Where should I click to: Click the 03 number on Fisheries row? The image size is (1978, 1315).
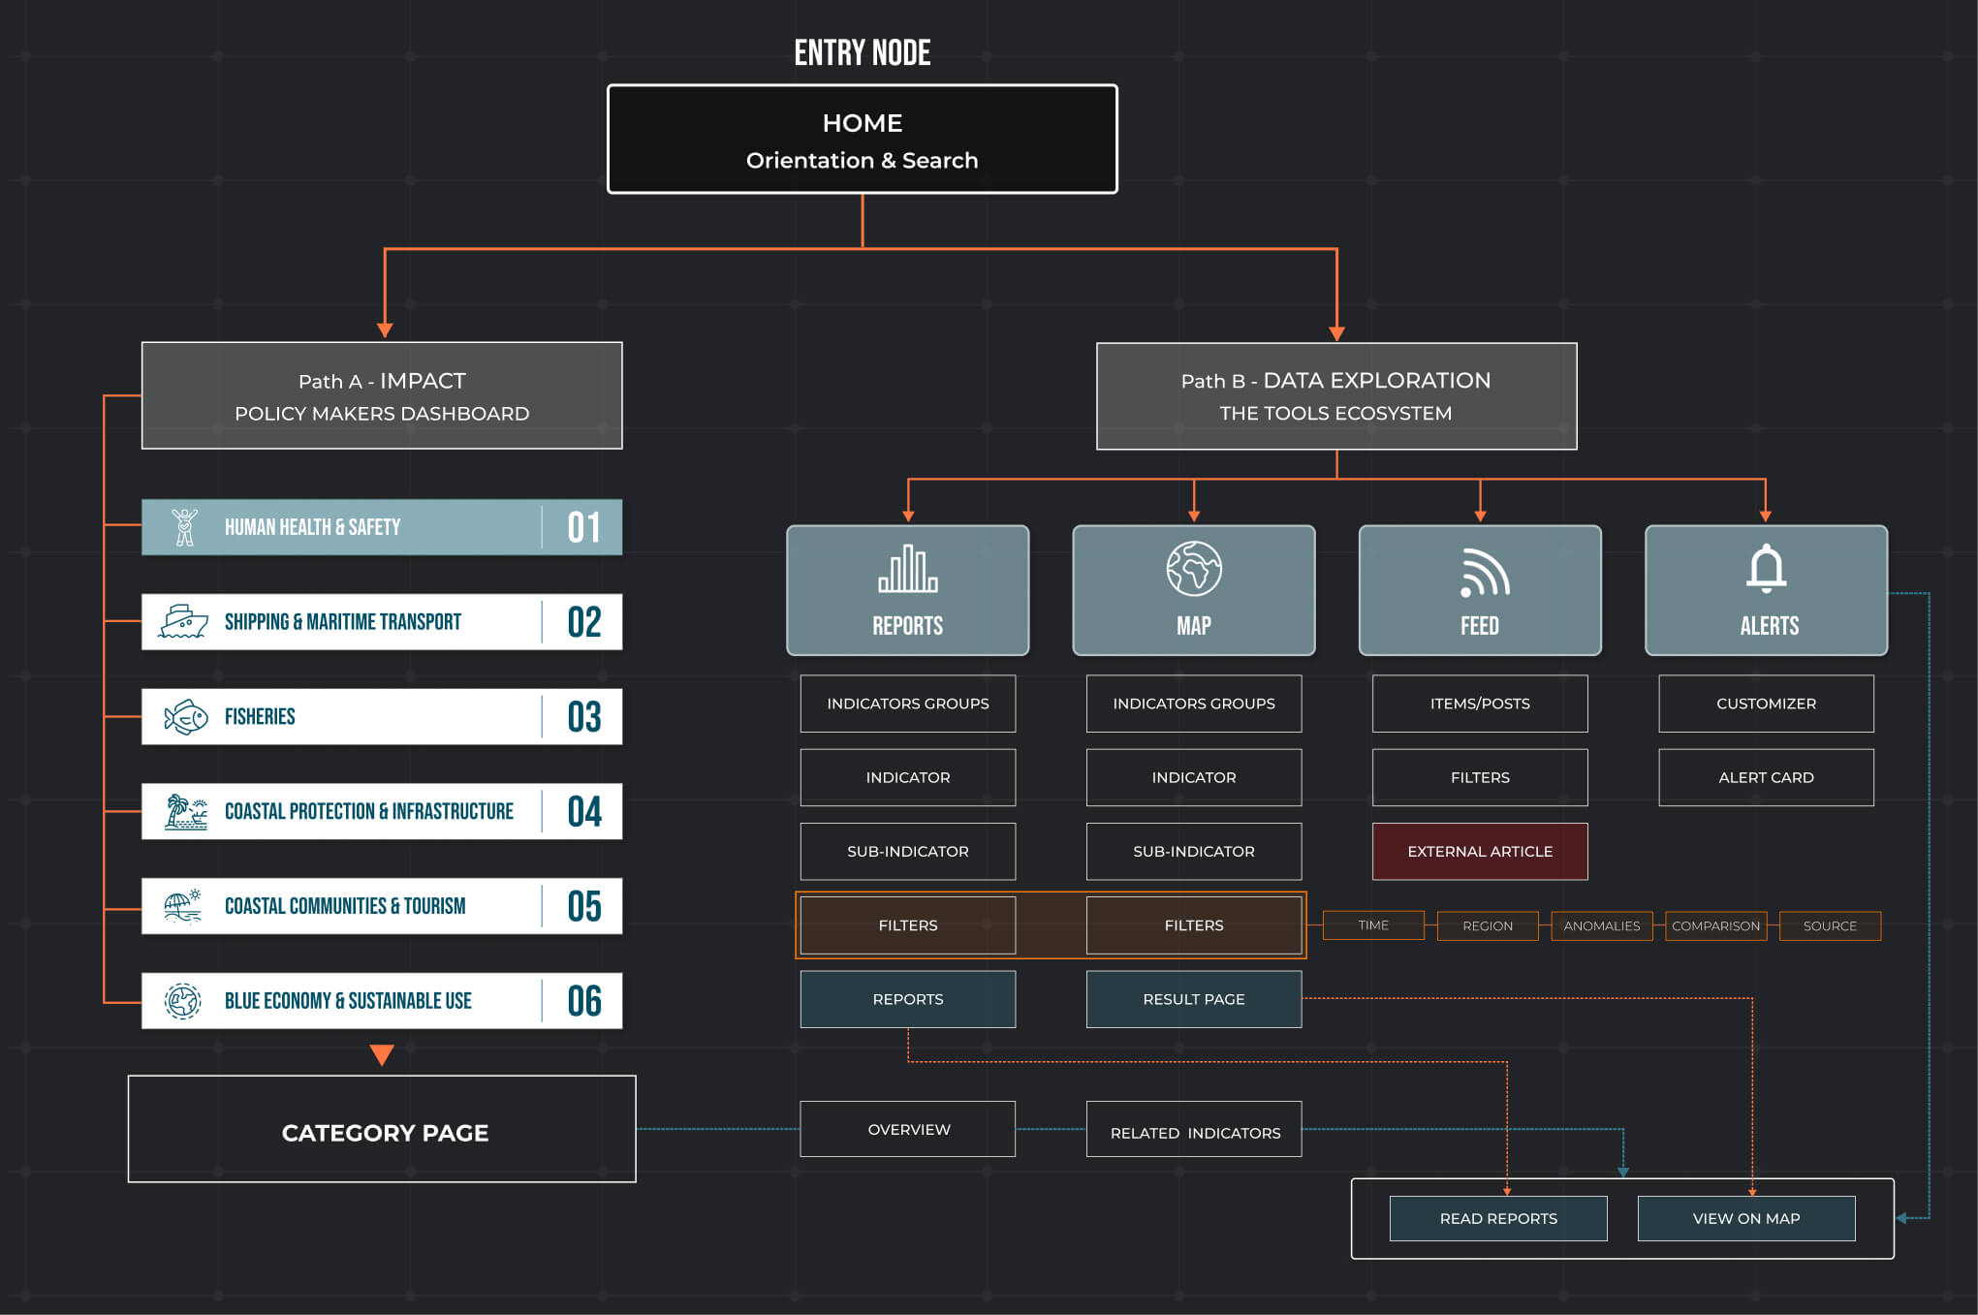coord(584,717)
